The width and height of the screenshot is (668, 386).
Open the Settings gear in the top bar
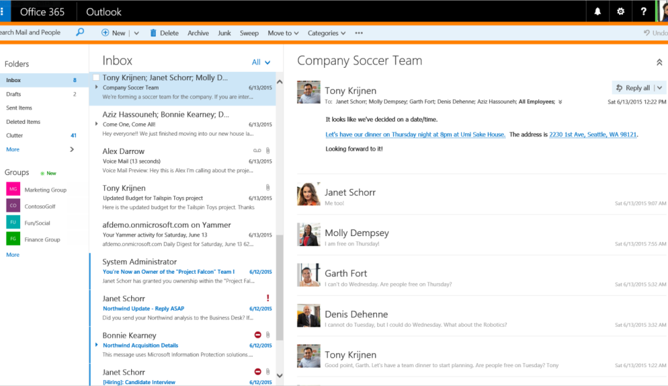(x=620, y=11)
